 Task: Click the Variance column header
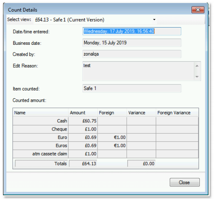pos(141,112)
